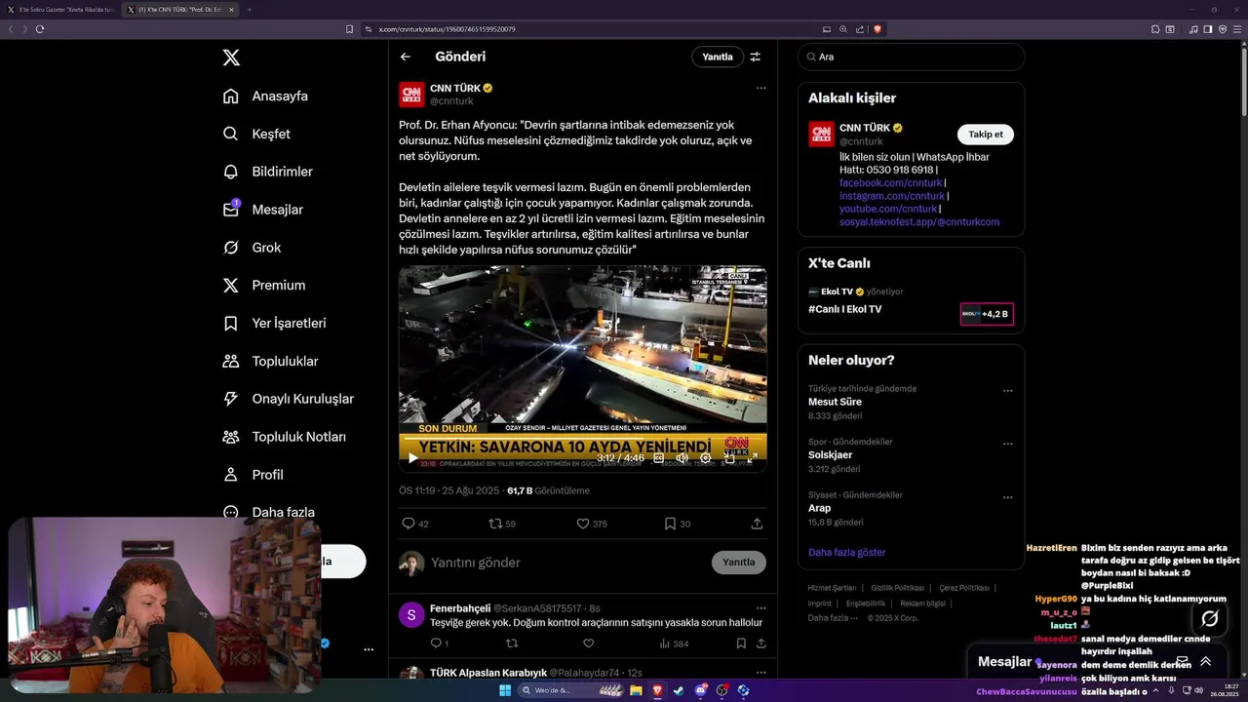Go to Anasayfa in sidebar
The height and width of the screenshot is (702, 1248).
(265, 96)
